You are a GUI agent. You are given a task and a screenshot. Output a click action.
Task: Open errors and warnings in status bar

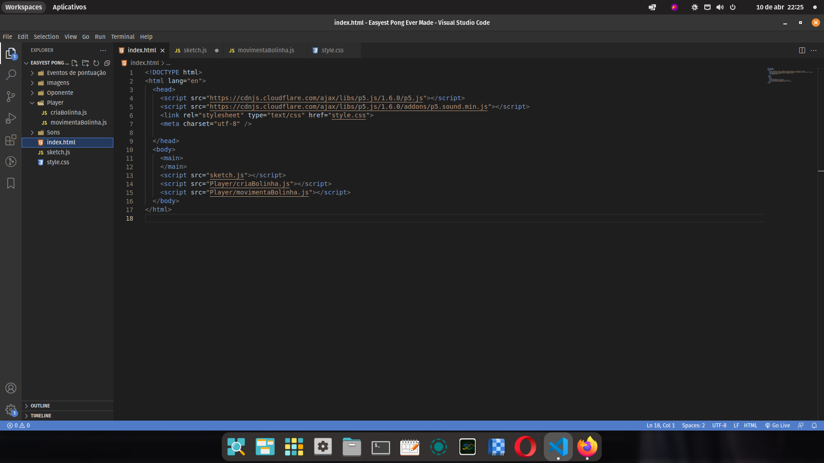click(x=19, y=426)
